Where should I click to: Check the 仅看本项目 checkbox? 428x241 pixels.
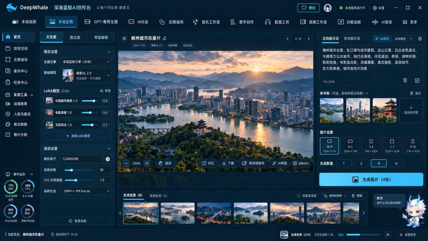pos(298,196)
